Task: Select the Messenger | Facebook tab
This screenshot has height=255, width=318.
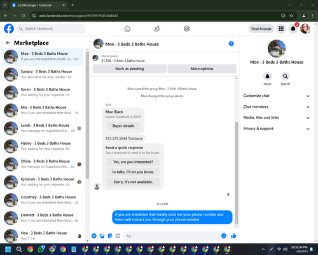Action: [x=38, y=5]
